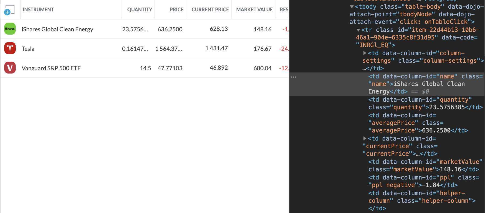Select the iShares Global Clean Energy name
This screenshot has width=485, height=213.
pos(57,29)
